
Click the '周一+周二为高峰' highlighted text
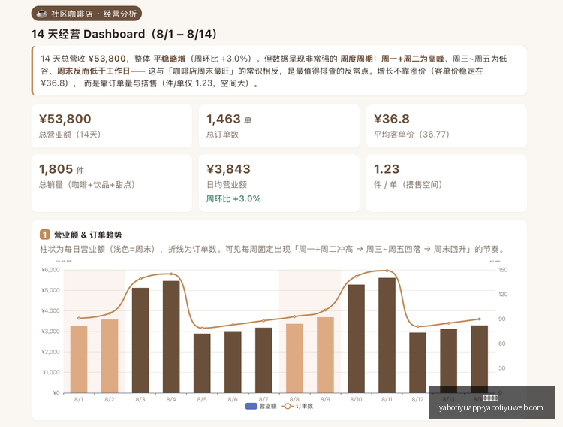(x=413, y=59)
